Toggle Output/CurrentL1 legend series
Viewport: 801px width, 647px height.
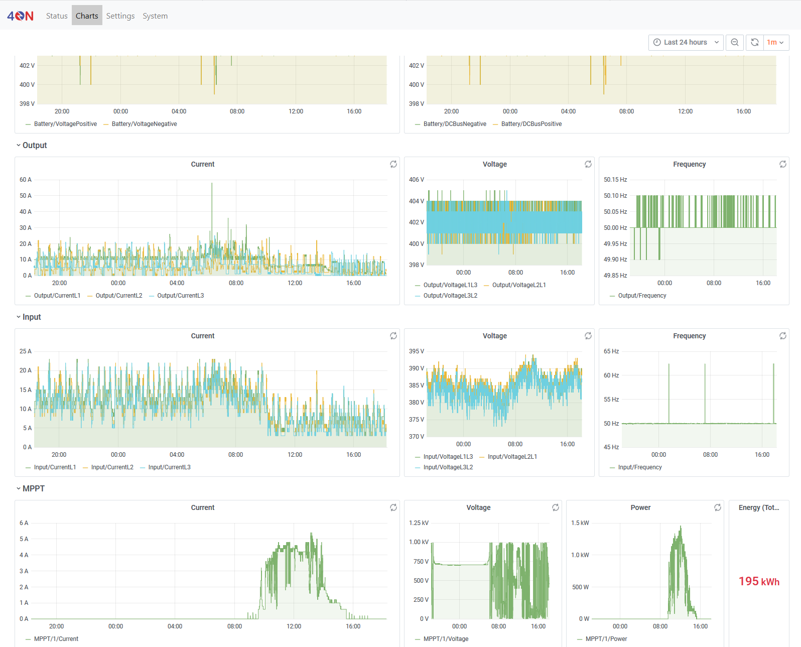tap(57, 296)
